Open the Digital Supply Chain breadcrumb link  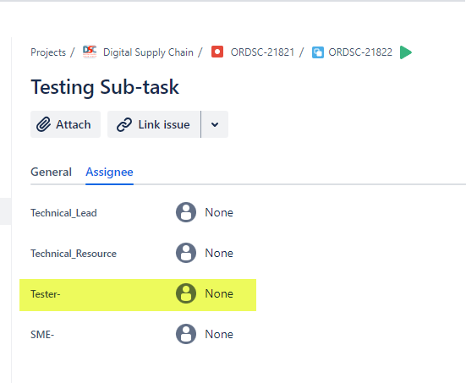pyautogui.click(x=148, y=52)
